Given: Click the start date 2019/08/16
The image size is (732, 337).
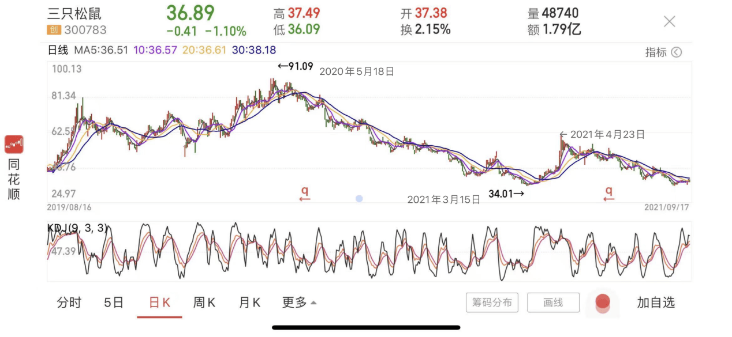Looking at the screenshot, I should tap(69, 207).
